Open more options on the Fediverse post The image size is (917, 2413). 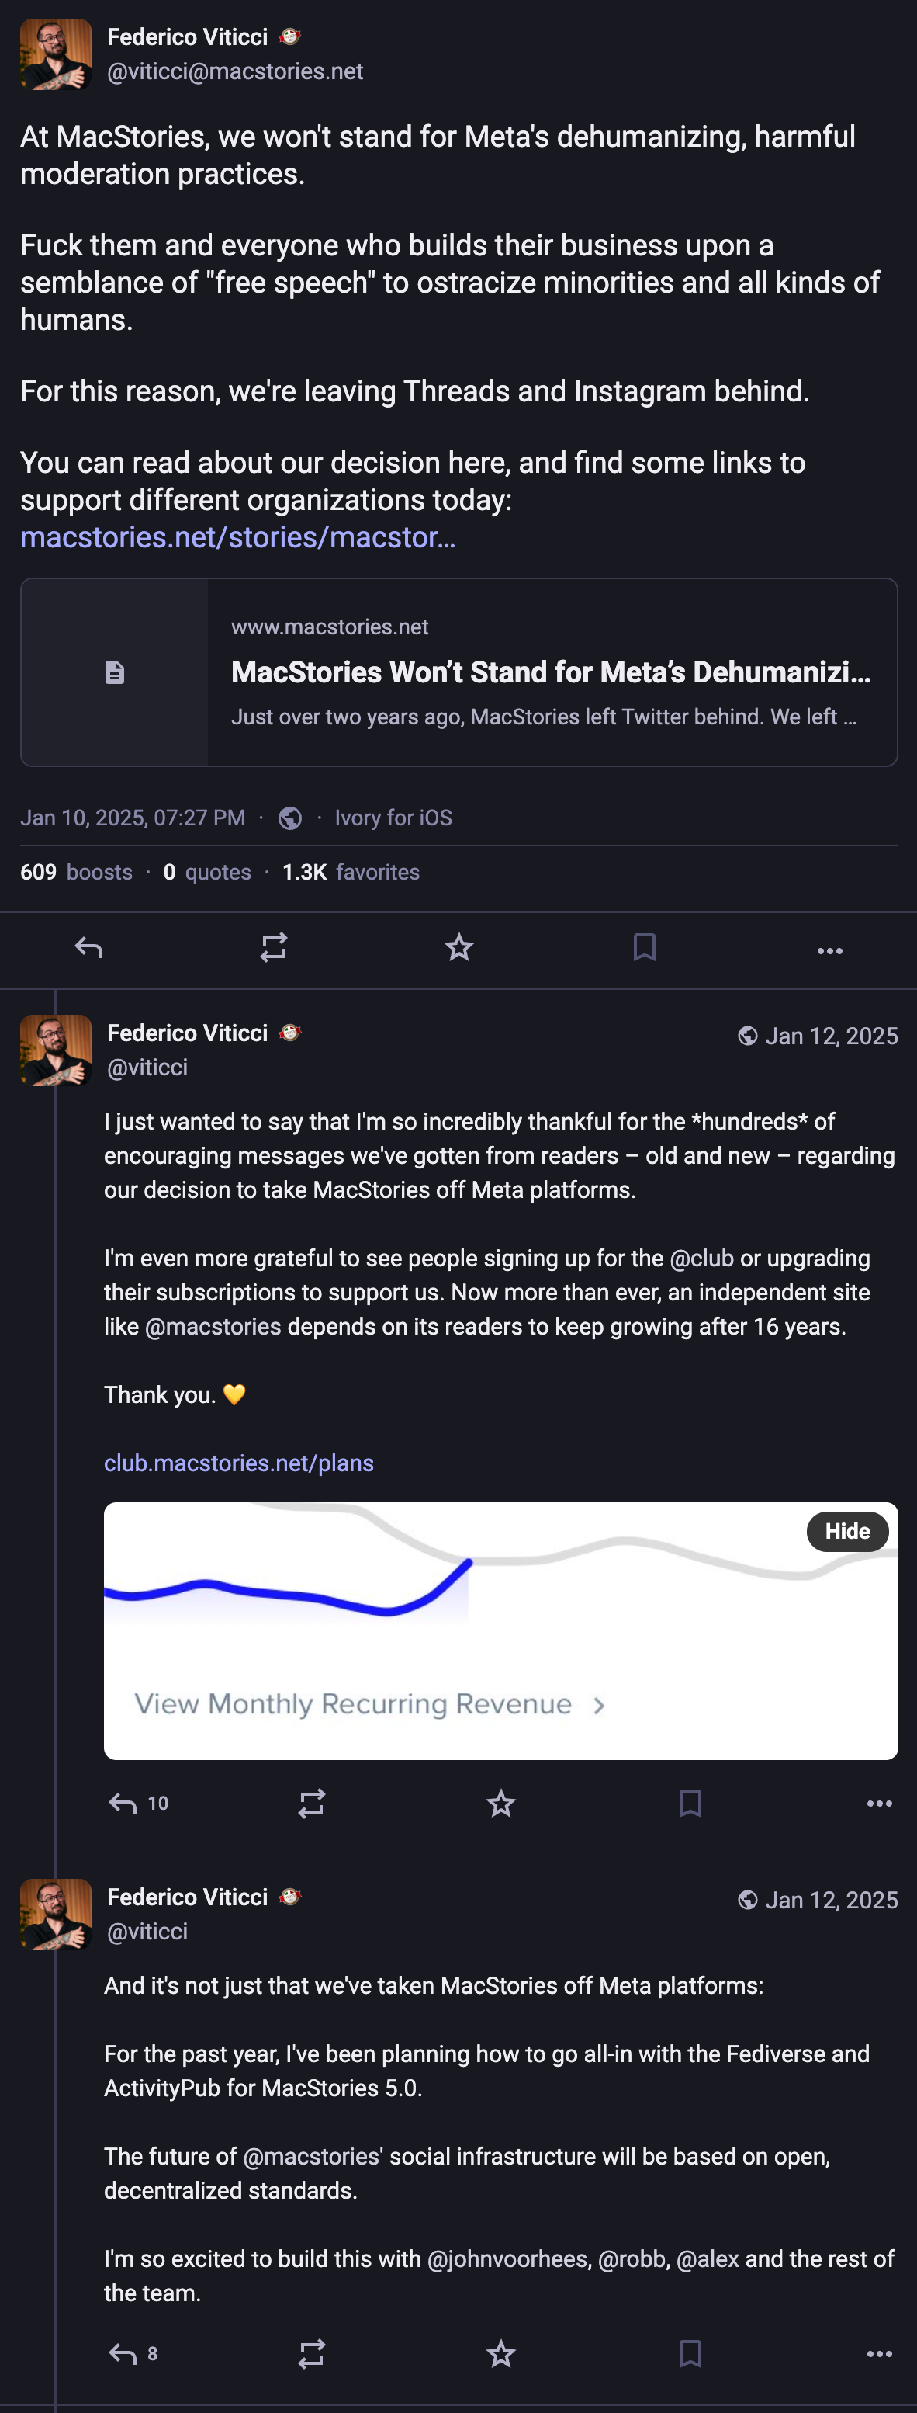(x=879, y=2355)
